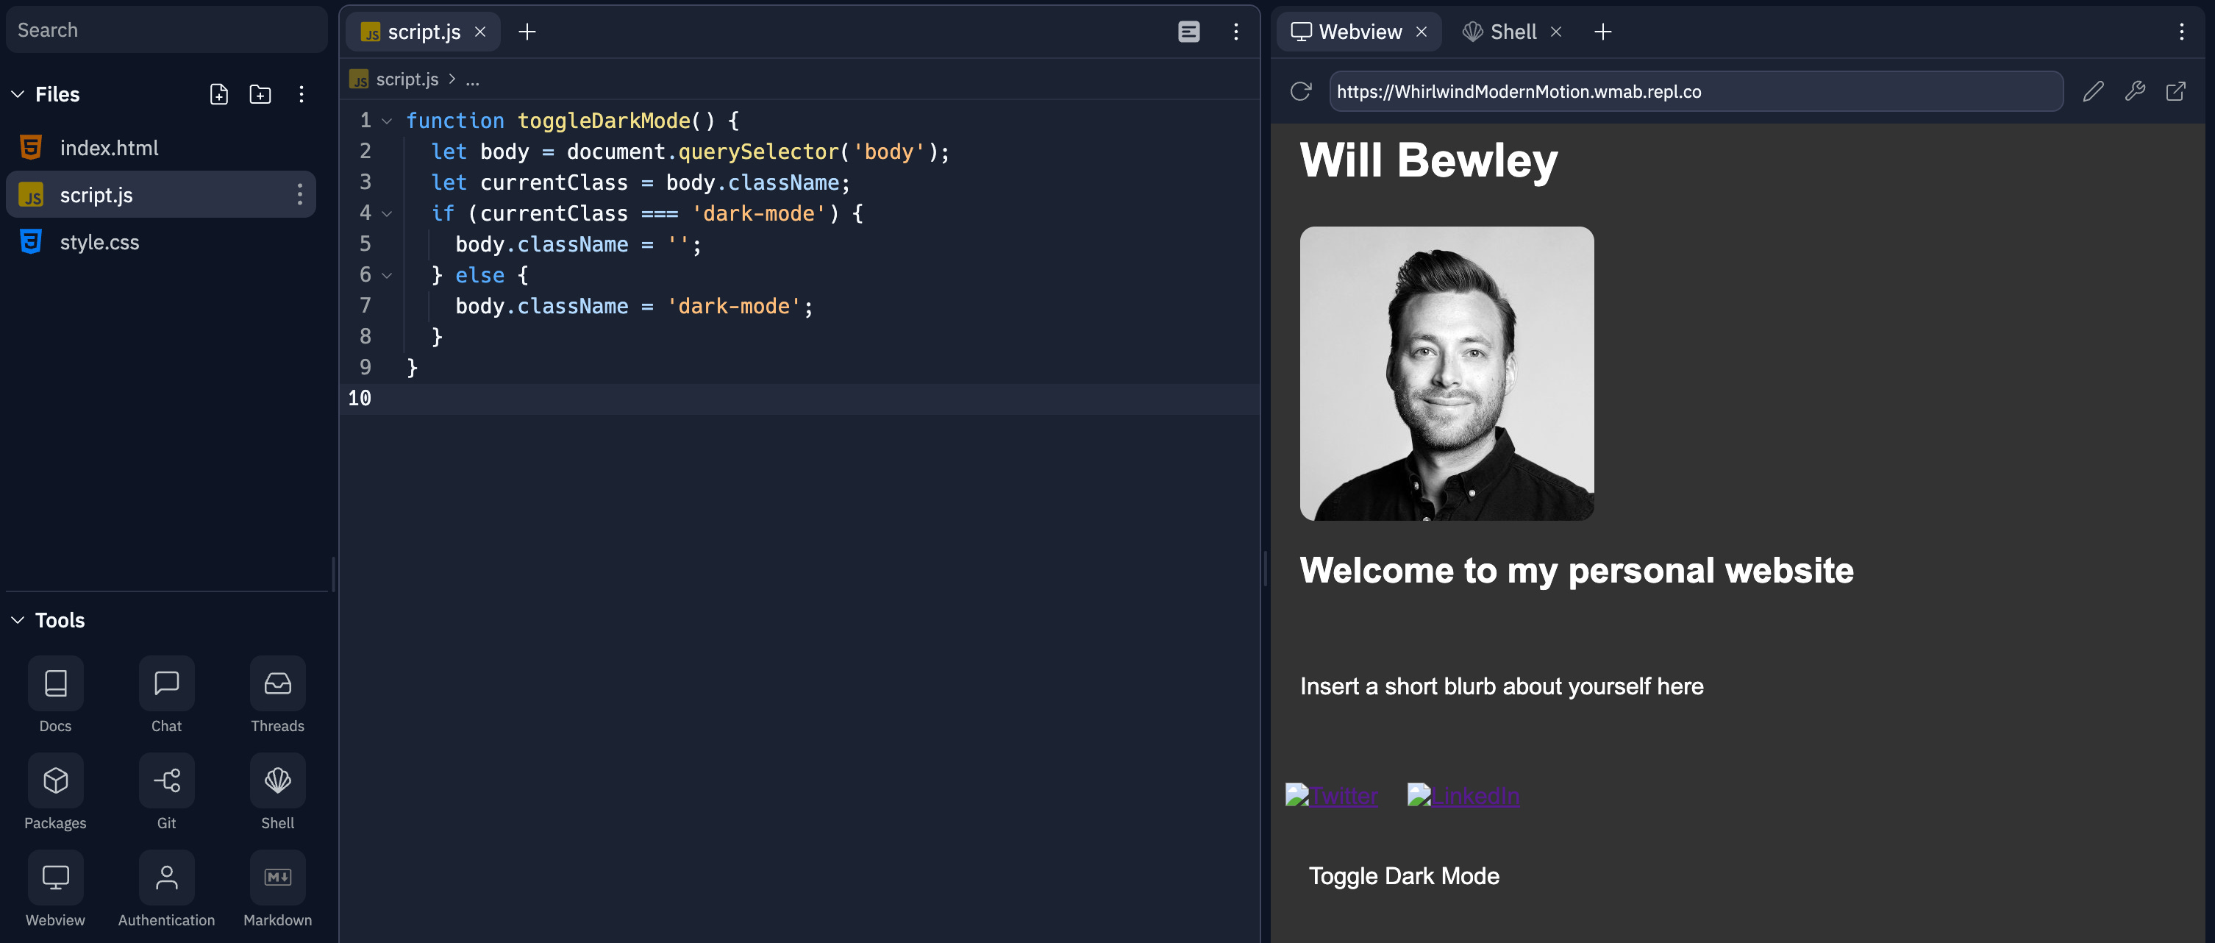Select script.js in the file tree

(x=161, y=194)
